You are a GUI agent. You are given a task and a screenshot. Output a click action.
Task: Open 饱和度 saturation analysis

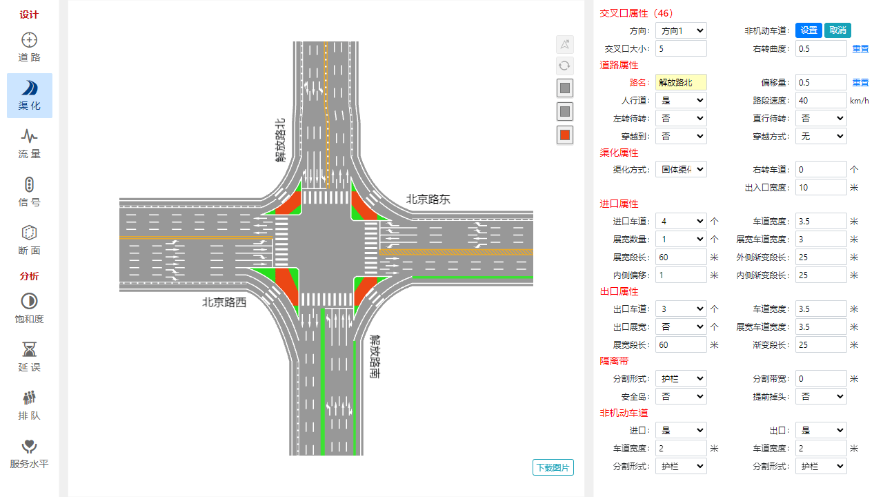coord(30,309)
